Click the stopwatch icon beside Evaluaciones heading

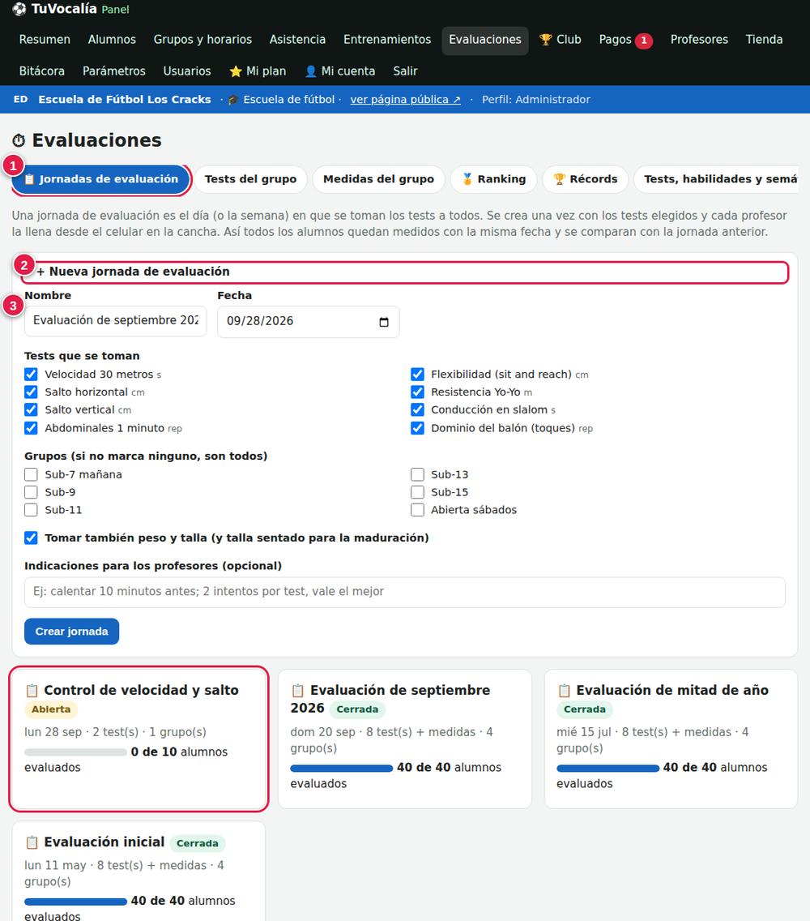(19, 140)
